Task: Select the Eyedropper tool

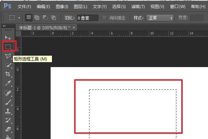Action: click(x=8, y=83)
